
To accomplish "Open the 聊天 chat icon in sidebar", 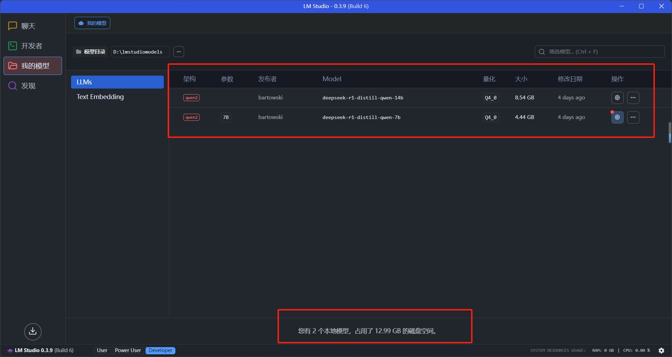I will (x=13, y=26).
